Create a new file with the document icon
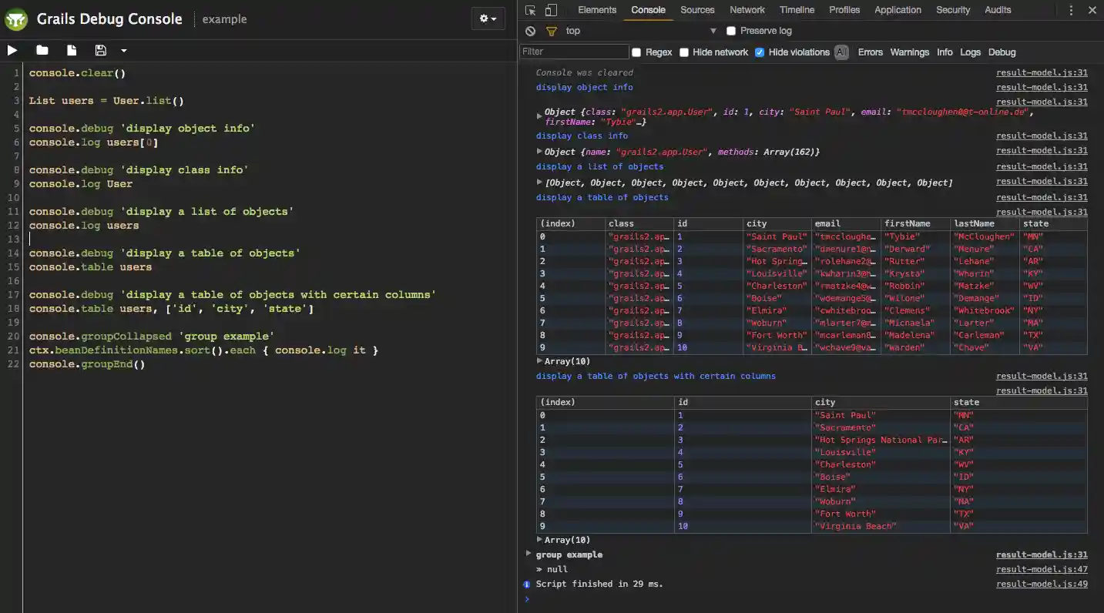 (x=71, y=50)
